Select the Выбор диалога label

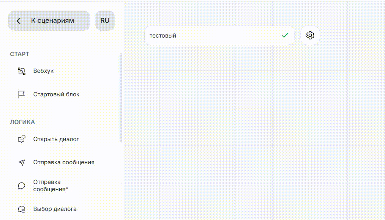55,209
